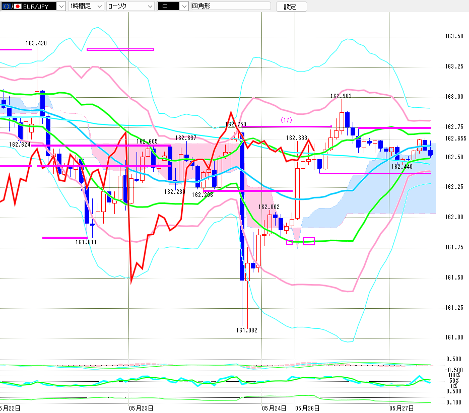Viewport: 469px width, 413px height.
Task: Click the 162.062 price label
Action: (269, 207)
